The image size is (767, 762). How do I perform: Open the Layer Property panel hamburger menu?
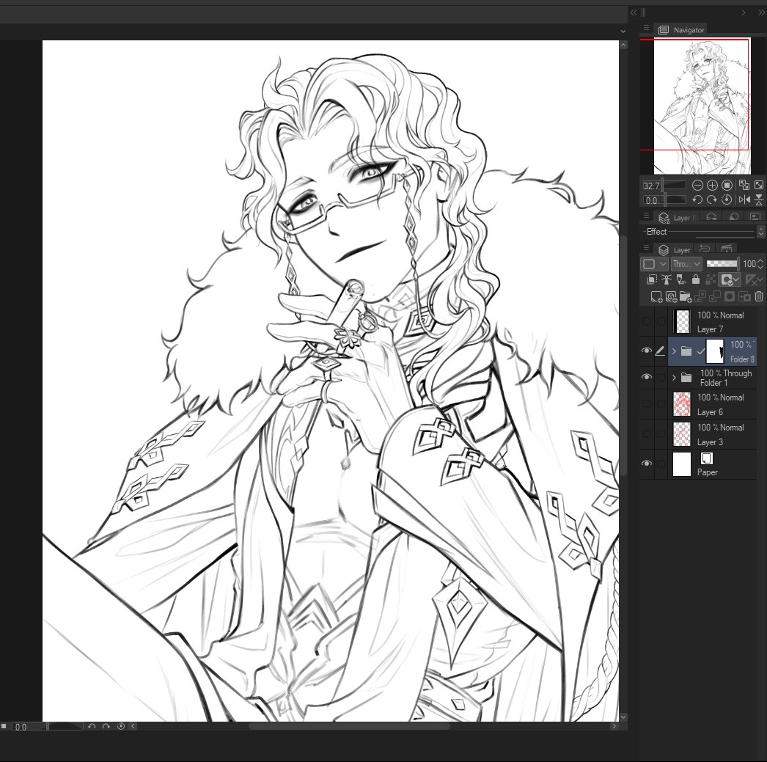(x=646, y=216)
